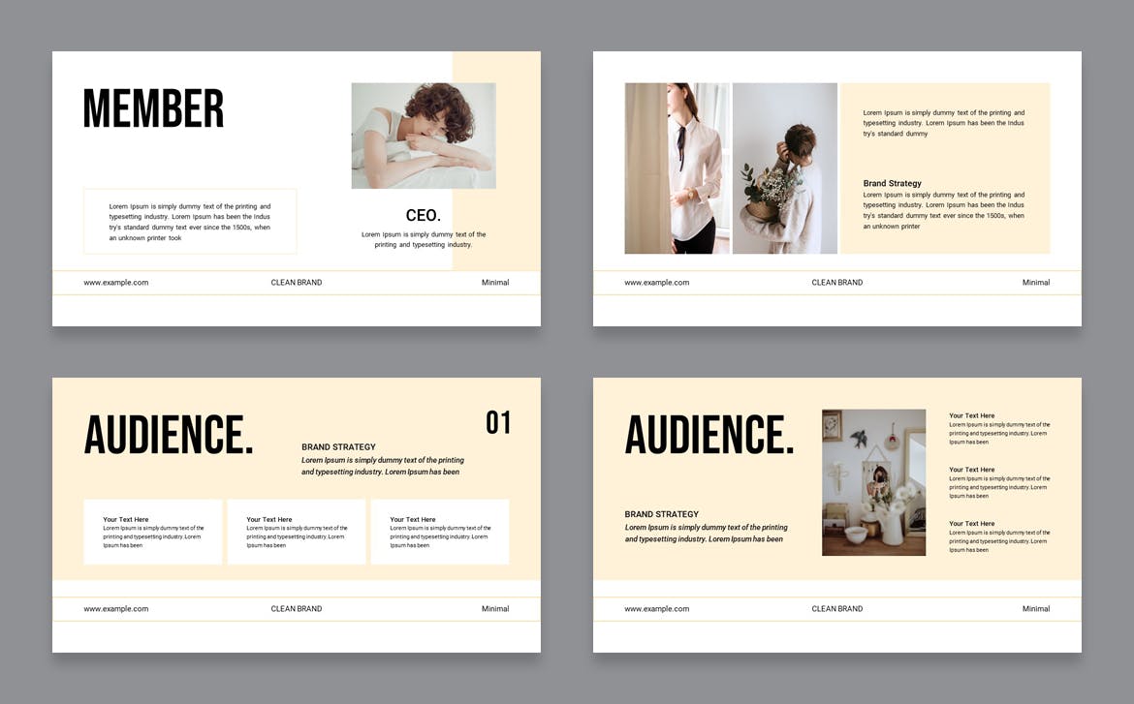Select the photo of the person holding a flower basket

click(784, 168)
